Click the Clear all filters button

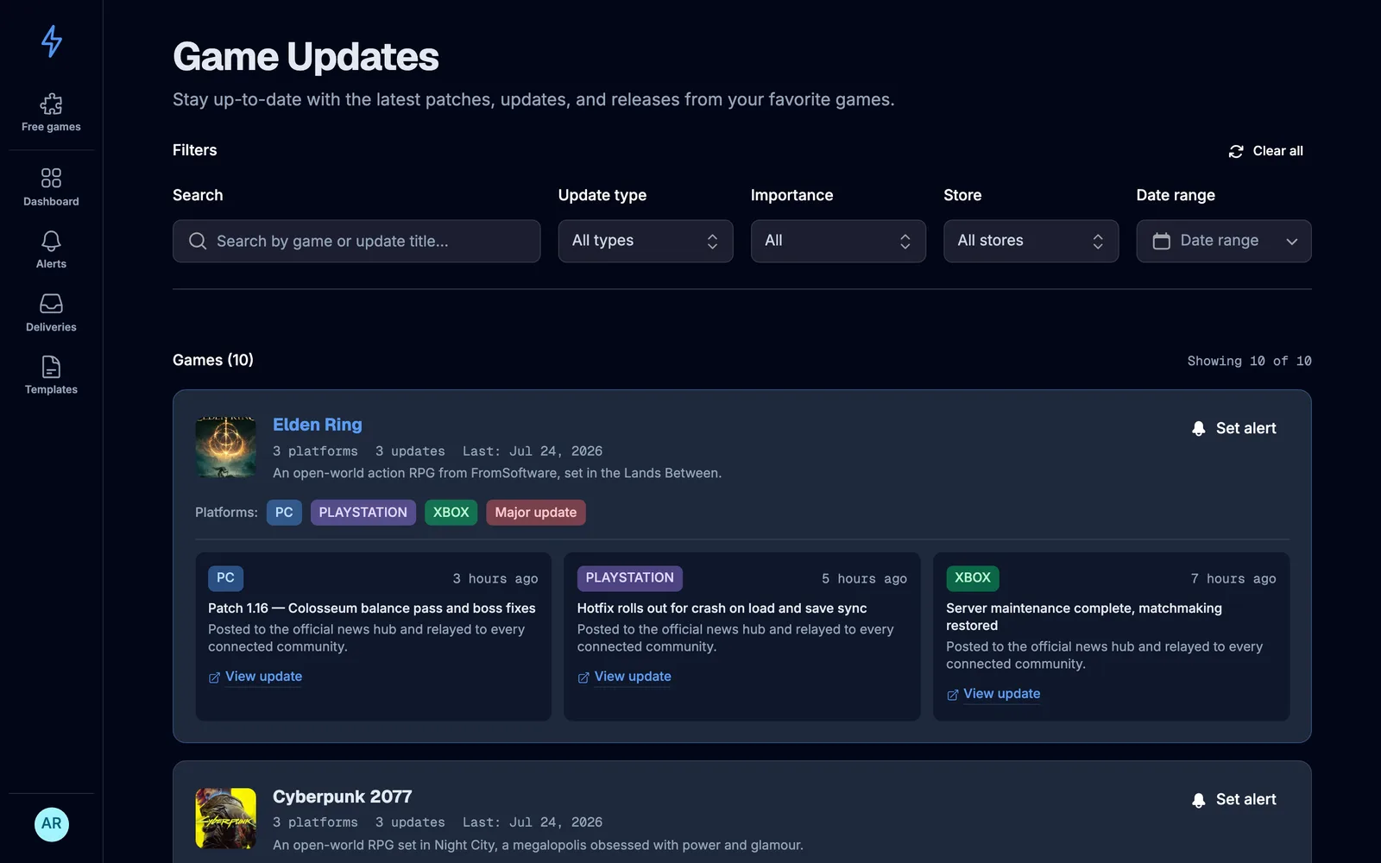(x=1265, y=151)
